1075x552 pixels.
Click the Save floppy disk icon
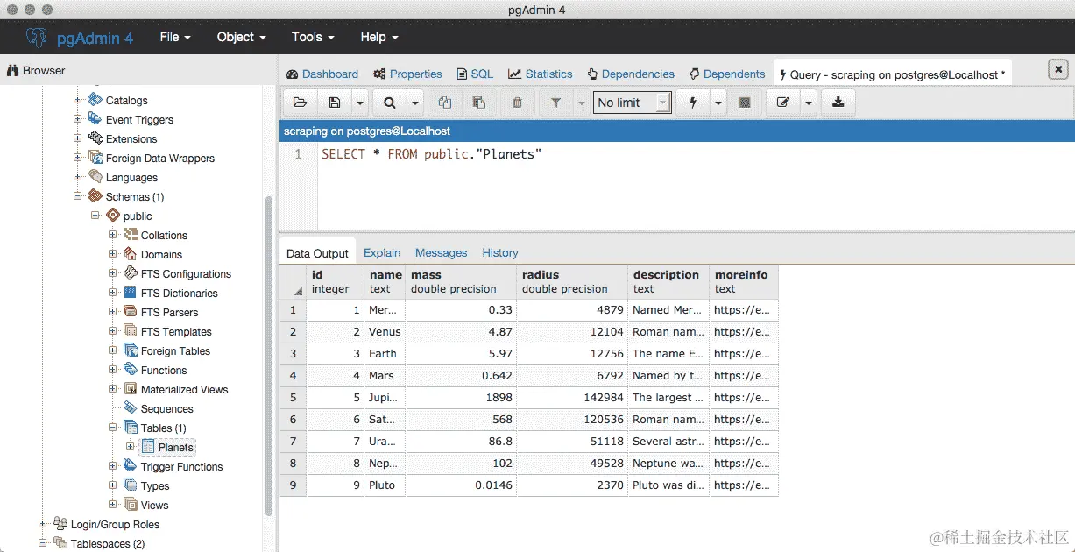[334, 103]
